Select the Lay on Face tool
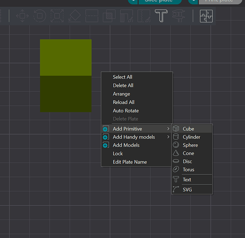 [x=74, y=16]
